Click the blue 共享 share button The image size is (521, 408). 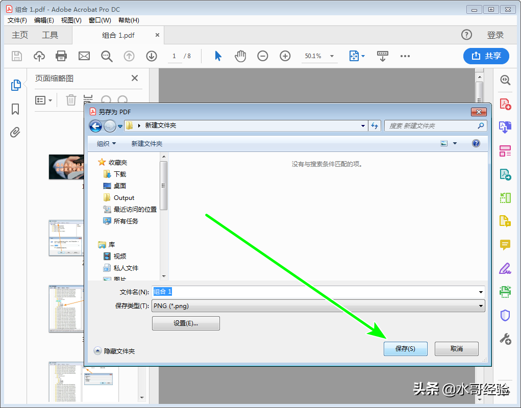(486, 56)
